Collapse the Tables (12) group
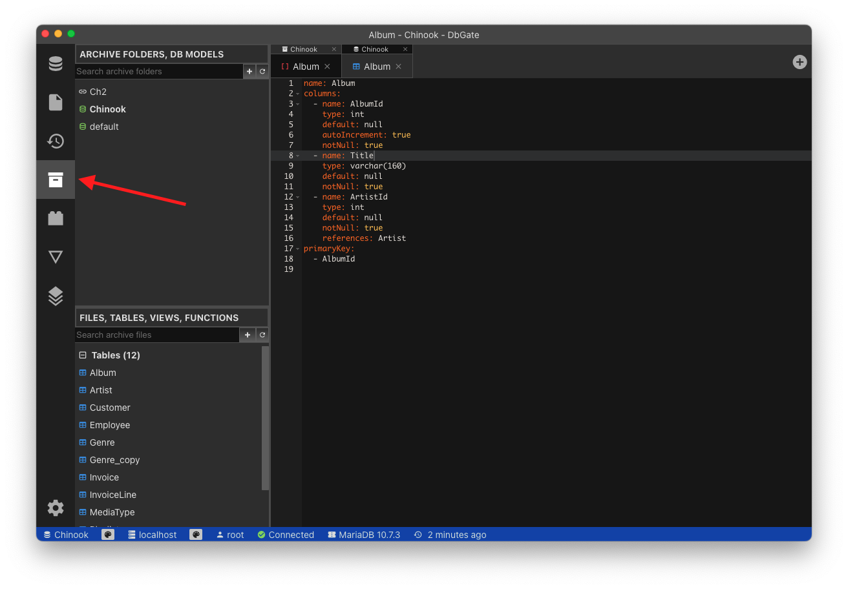 [83, 355]
